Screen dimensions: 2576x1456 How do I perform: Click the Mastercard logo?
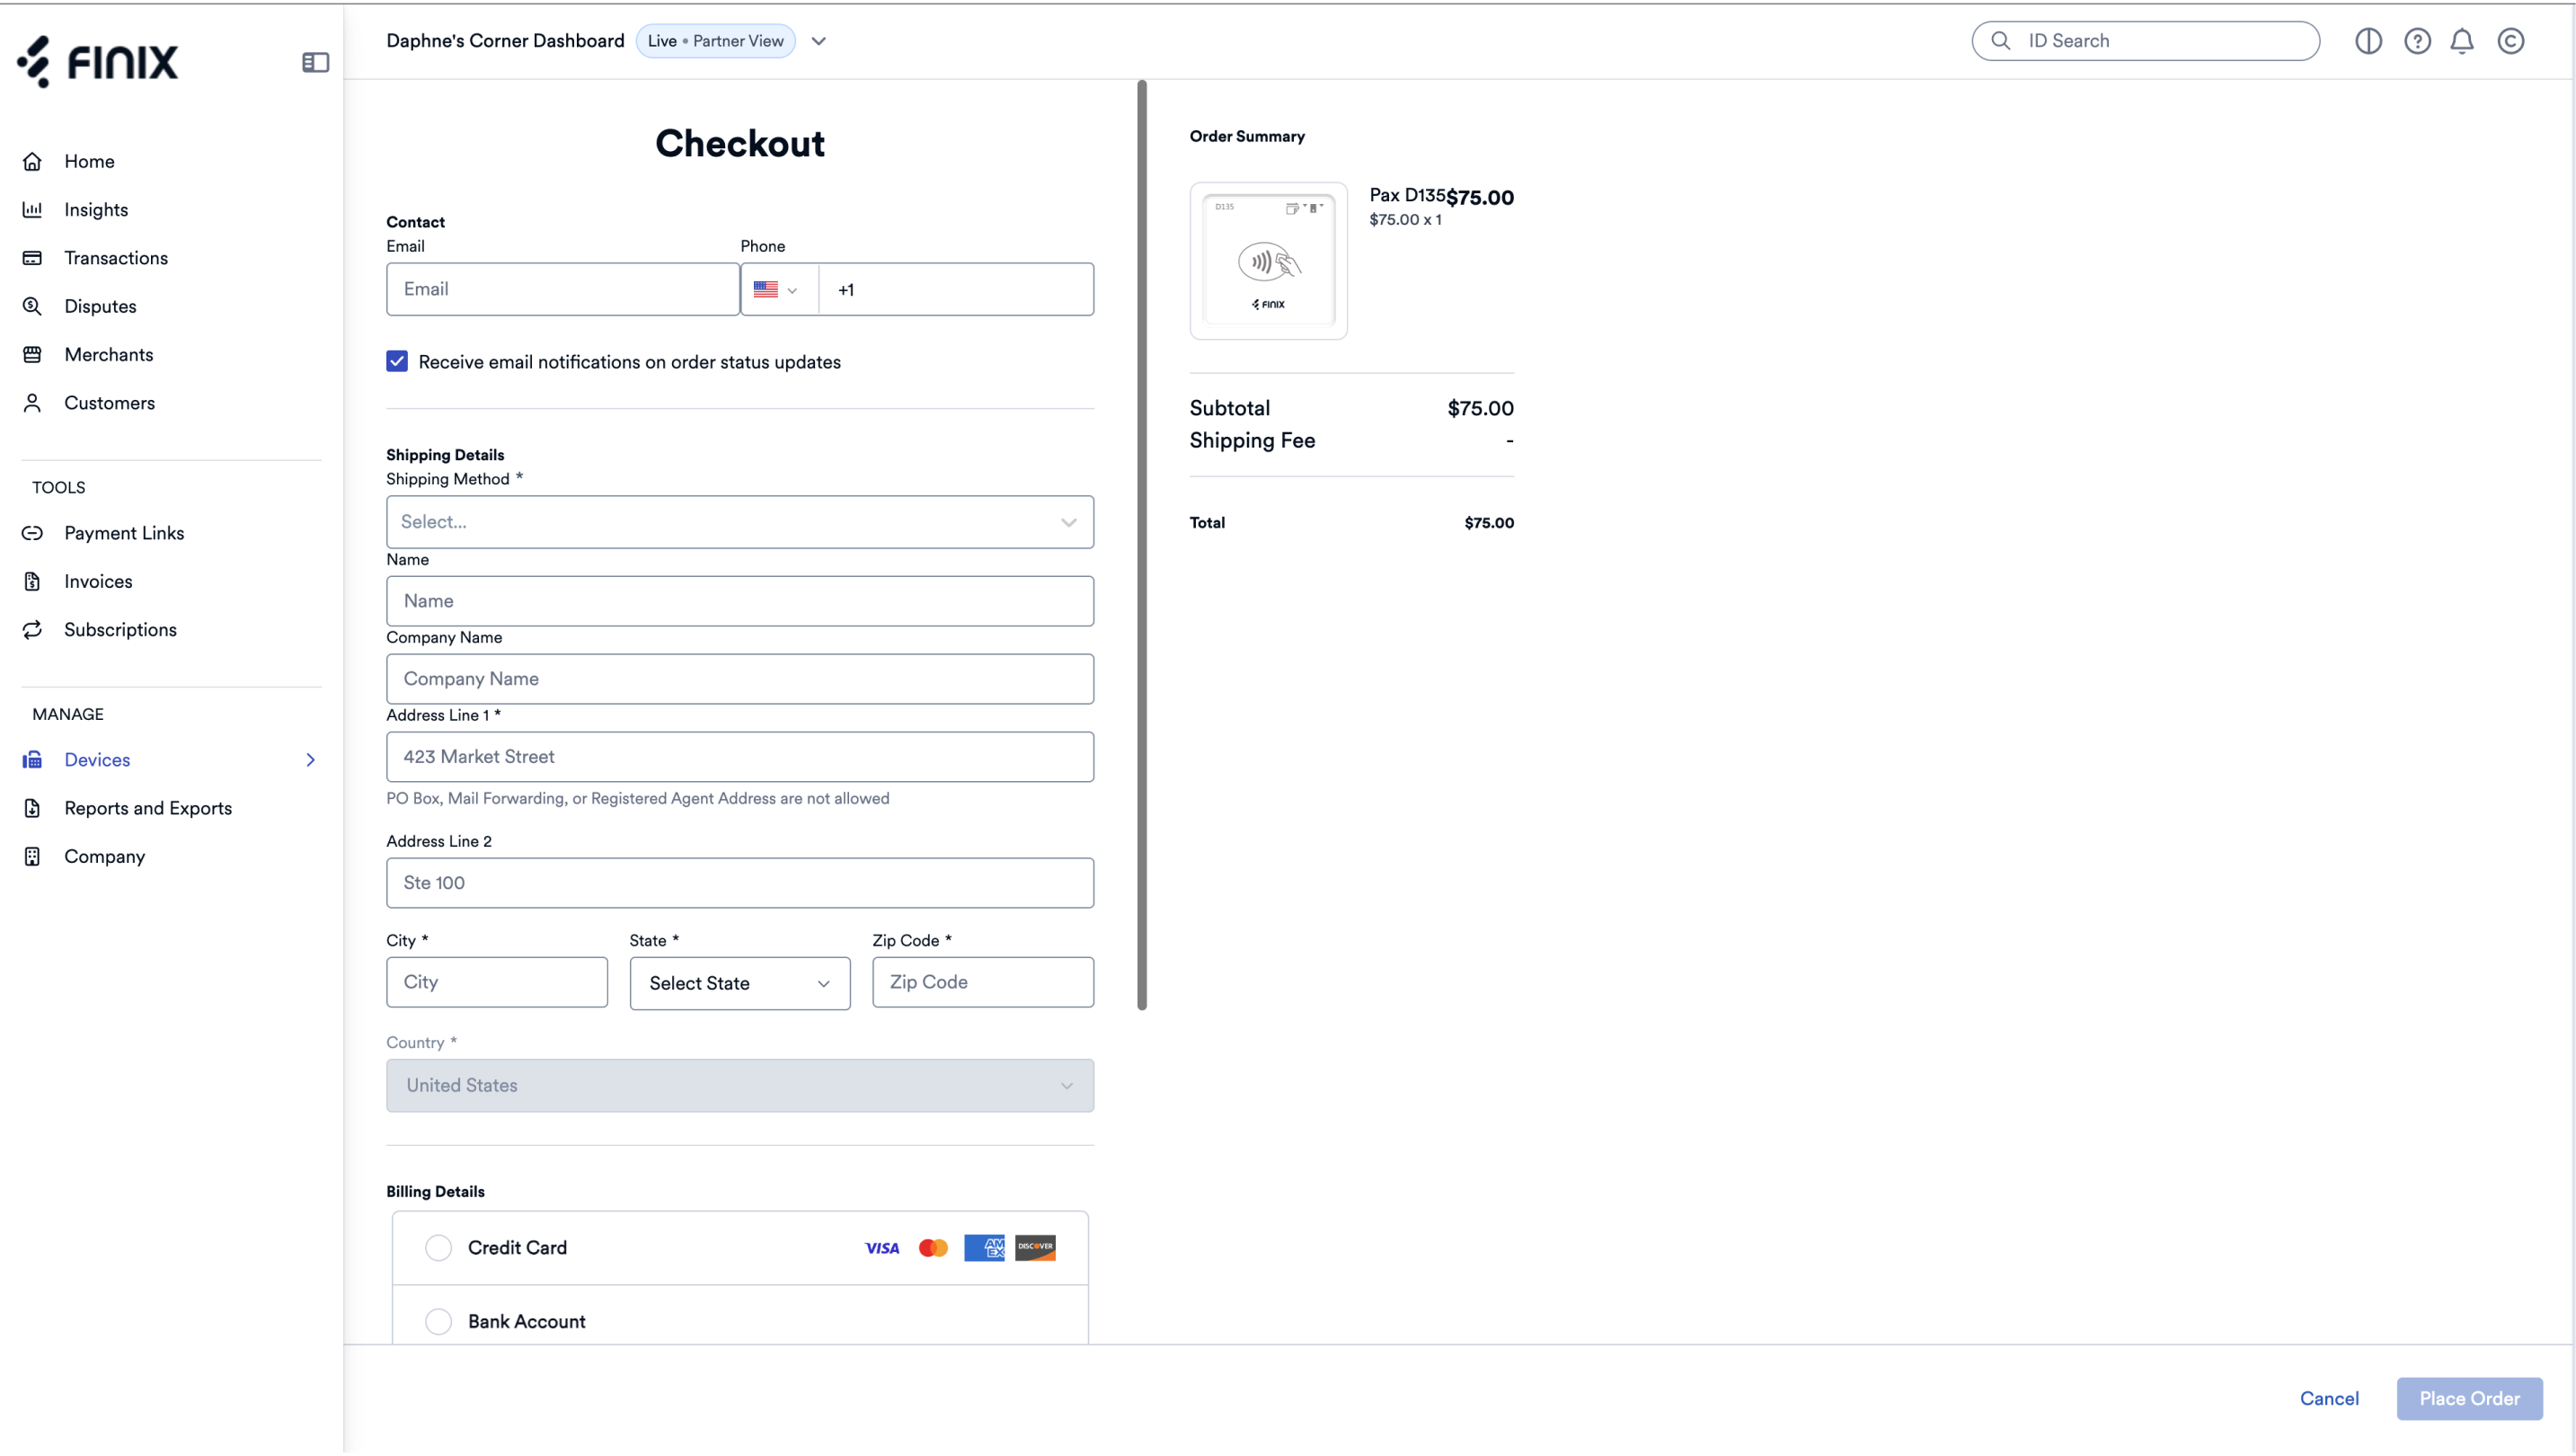pyautogui.click(x=933, y=1248)
